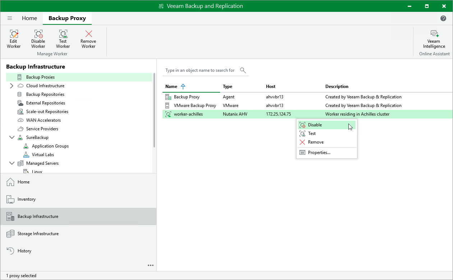Screen dimensions: 453x280
Task: Select the Backup Proxy ribbon tab
Action: point(67,18)
